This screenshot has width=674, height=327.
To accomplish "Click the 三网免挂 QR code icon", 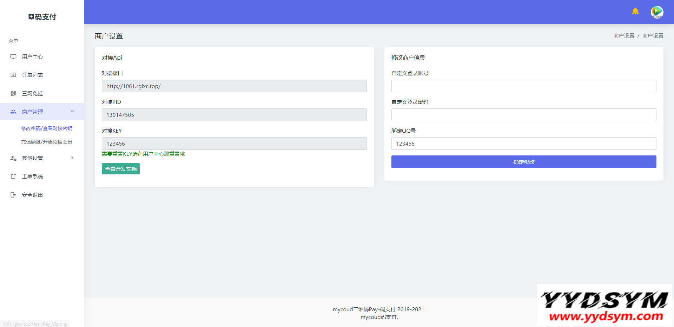I will coord(13,93).
